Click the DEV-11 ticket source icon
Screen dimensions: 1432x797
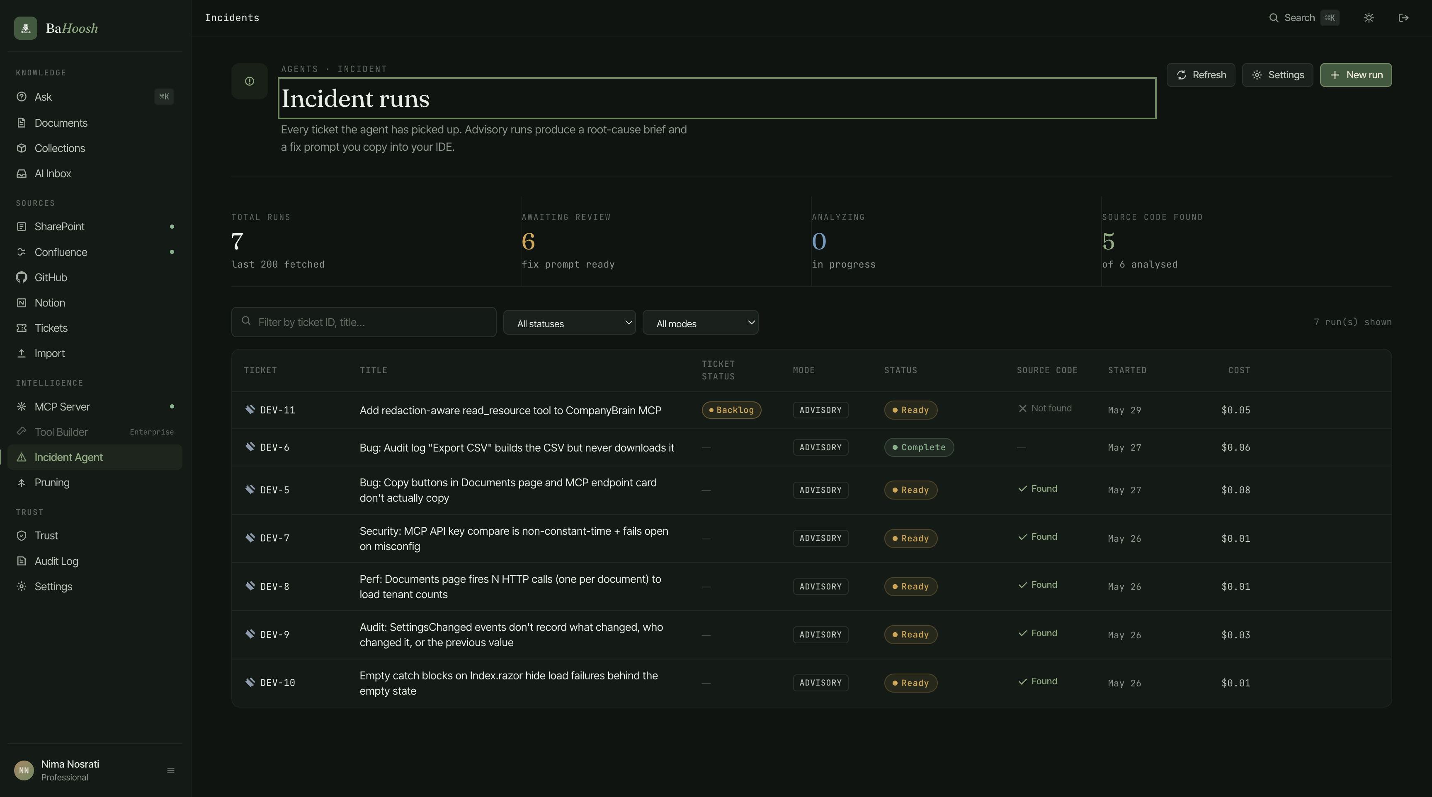pyautogui.click(x=250, y=409)
